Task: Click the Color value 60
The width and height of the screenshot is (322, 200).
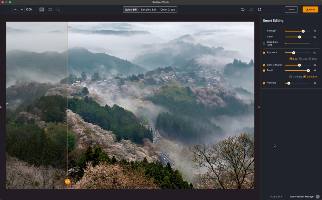Action: 315,37
